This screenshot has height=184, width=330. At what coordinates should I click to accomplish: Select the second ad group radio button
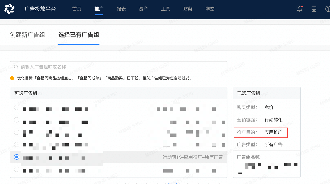pyautogui.click(x=16, y=120)
